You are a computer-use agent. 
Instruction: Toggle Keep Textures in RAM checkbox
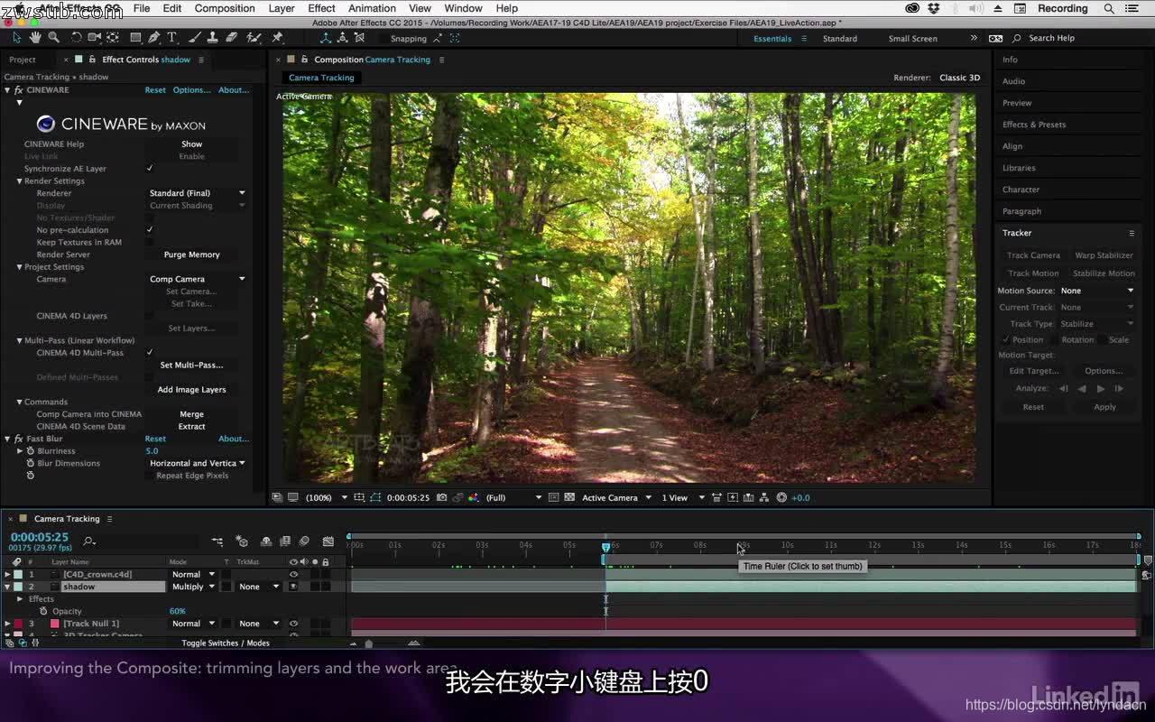pos(150,242)
